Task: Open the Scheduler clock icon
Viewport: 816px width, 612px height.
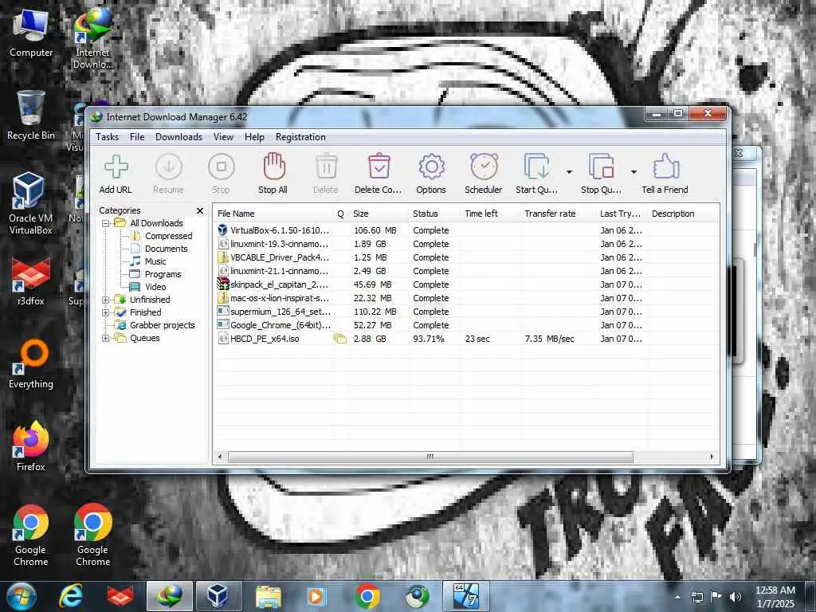Action: [484, 167]
